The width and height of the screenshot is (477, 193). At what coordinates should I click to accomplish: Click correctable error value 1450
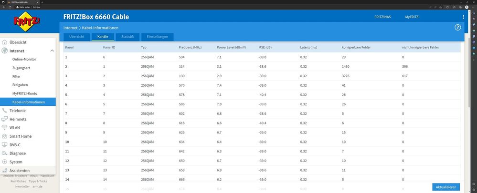[345, 66]
